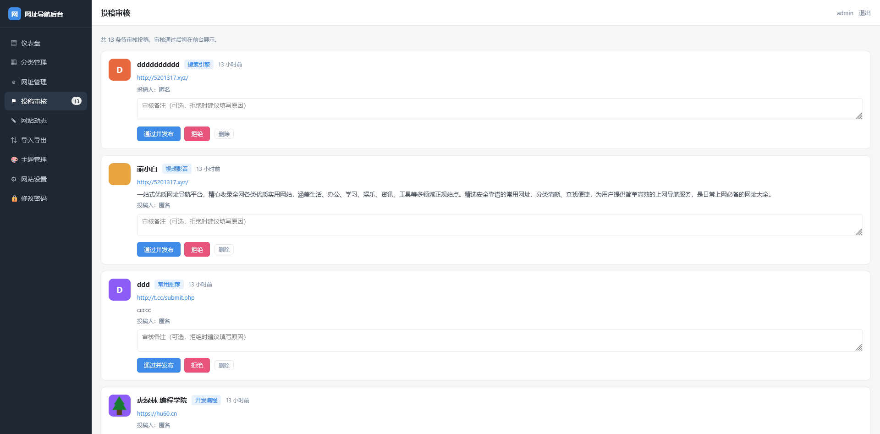The height and width of the screenshot is (434, 880).
Task: Click the orange D avatar of dddddddddd
Action: (x=120, y=70)
